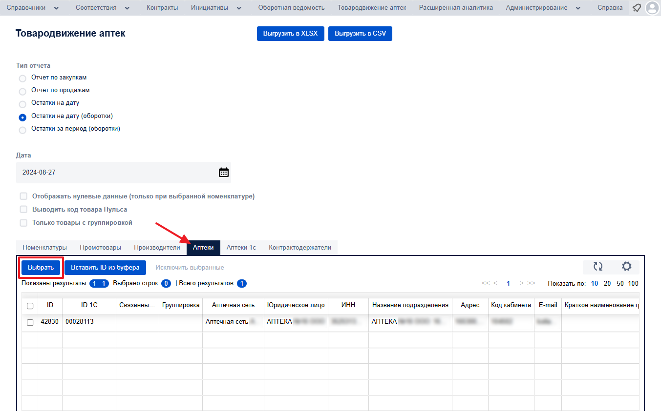
Task: Expand the Администрирование menu
Action: 543,8
